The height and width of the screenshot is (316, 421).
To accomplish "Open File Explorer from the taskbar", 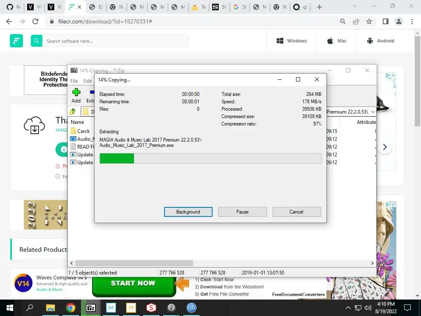I will [50, 308].
